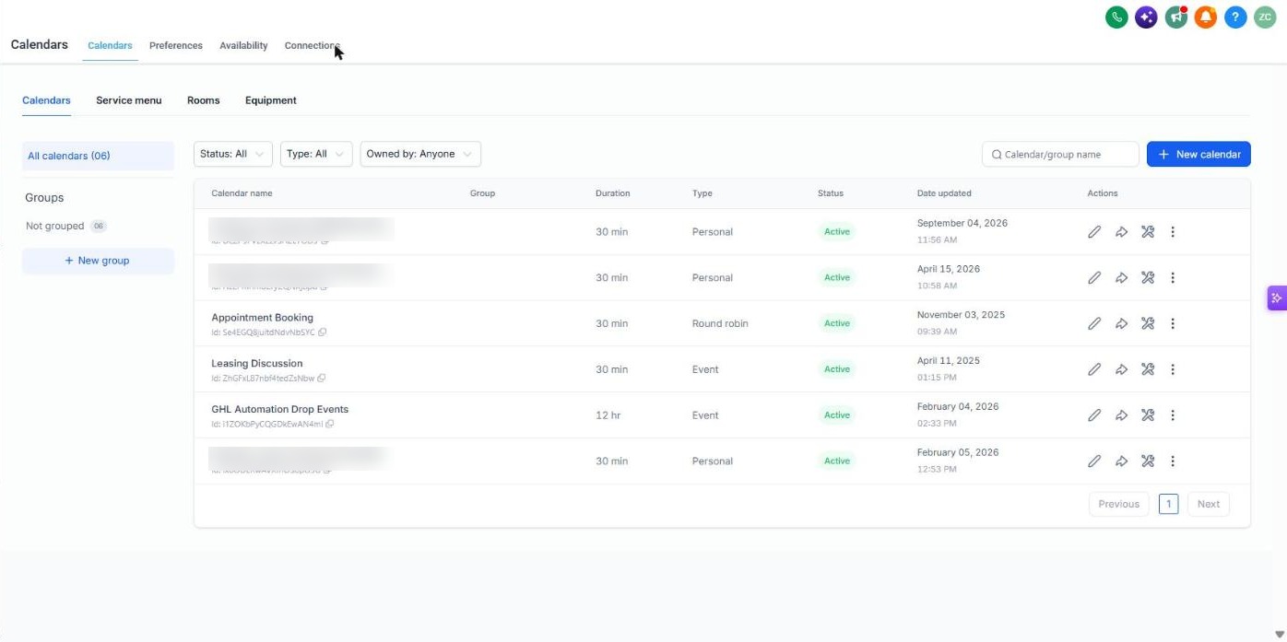Image resolution: width=1287 pixels, height=642 pixels.
Task: Open the purple sparkle AI assistant icon
Action: [1146, 17]
